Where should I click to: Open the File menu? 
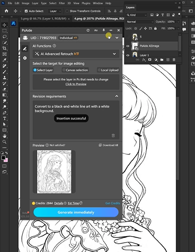(10, 3)
